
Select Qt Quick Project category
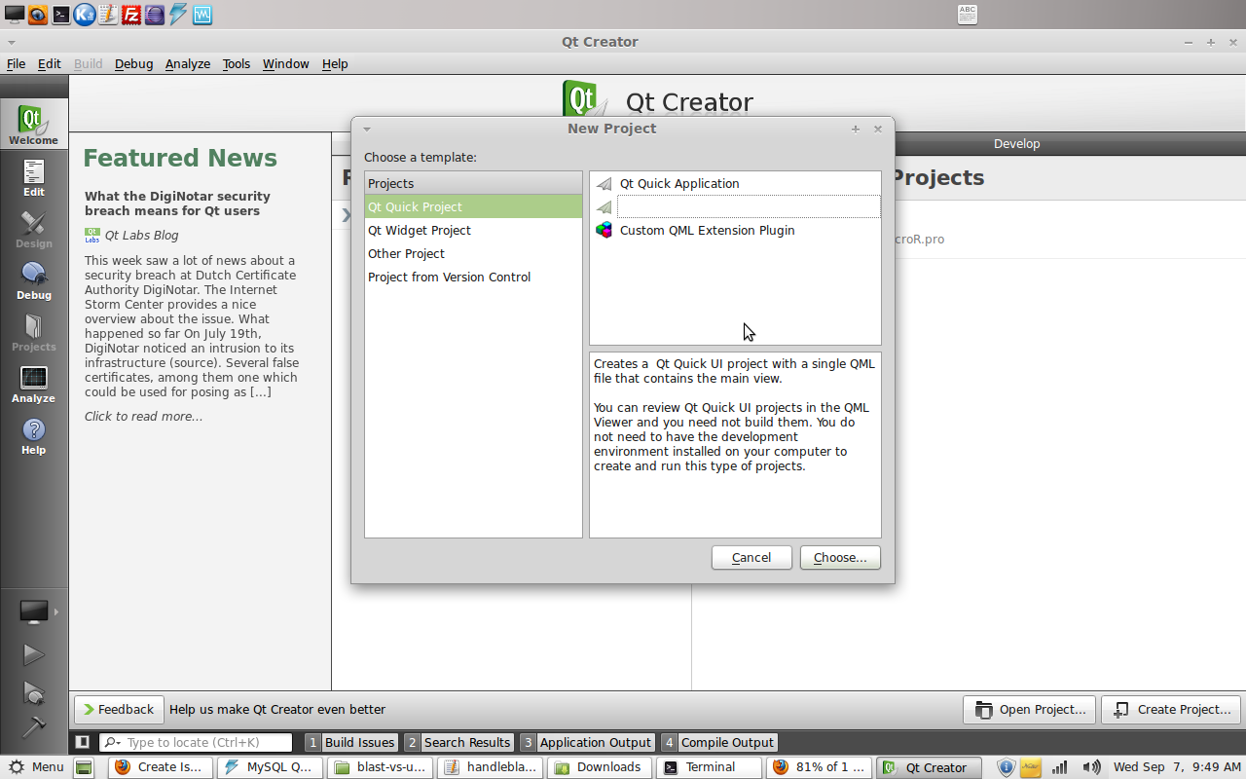click(473, 206)
